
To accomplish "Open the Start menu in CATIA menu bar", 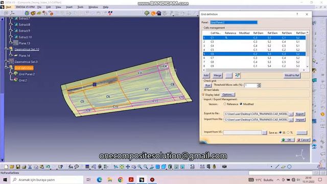I will tap(8, 7).
